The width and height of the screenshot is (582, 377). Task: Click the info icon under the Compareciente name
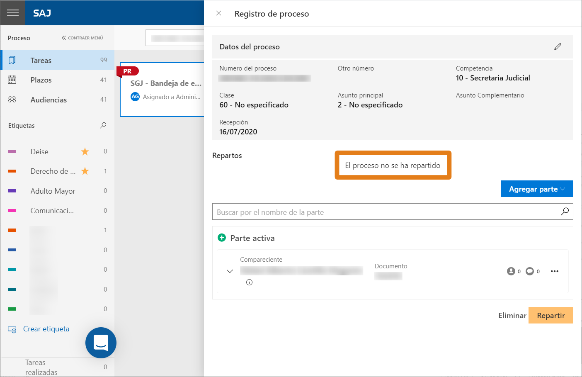coord(249,282)
